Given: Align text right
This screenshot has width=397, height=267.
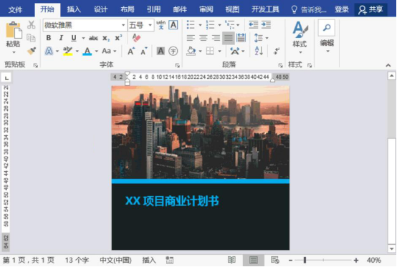Looking at the screenshot, I should tap(216, 38).
